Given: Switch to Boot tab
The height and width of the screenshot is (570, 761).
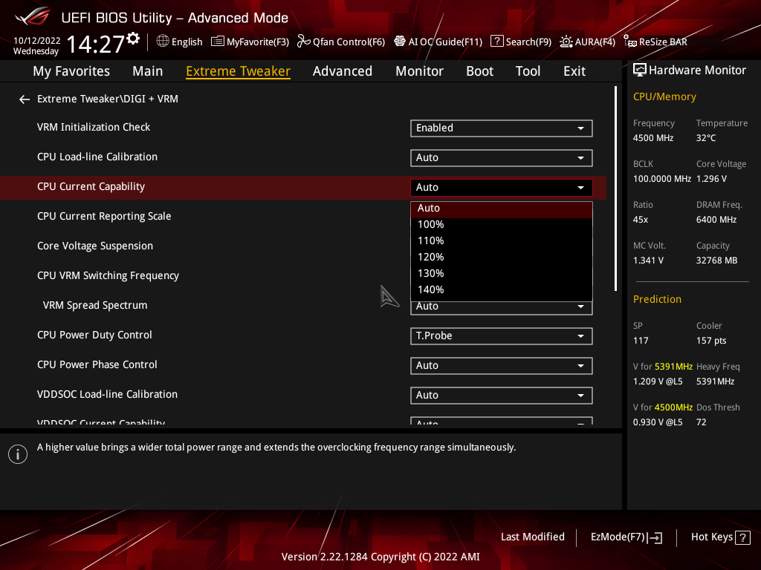Looking at the screenshot, I should [x=479, y=71].
